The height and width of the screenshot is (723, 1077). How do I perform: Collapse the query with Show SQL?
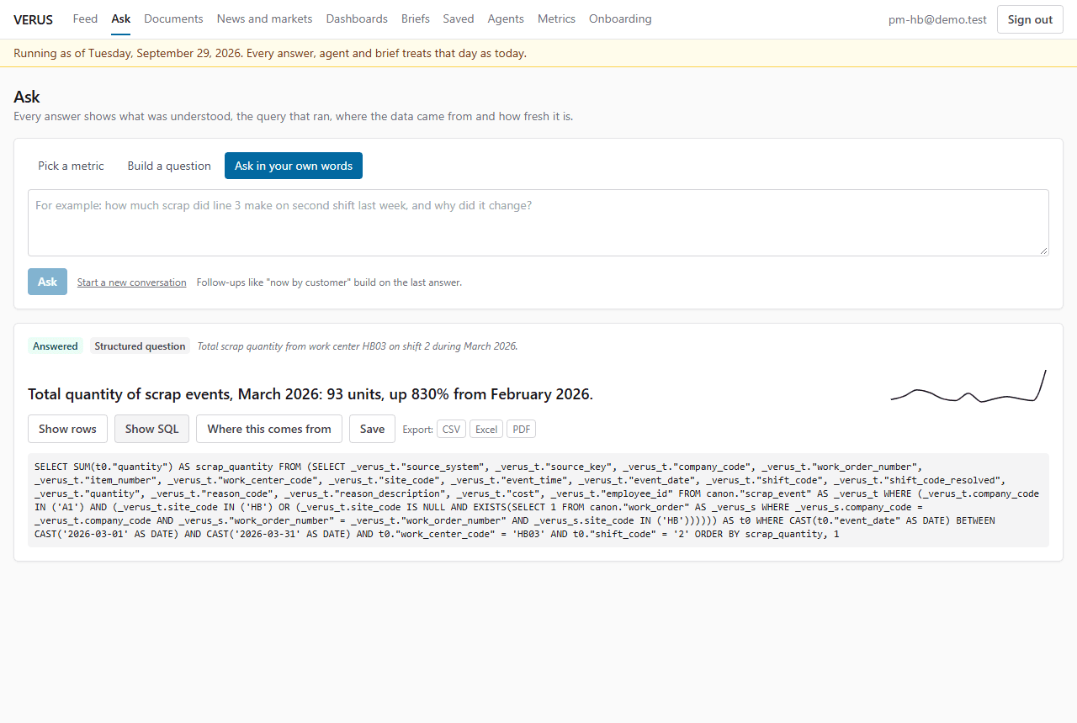click(x=151, y=429)
